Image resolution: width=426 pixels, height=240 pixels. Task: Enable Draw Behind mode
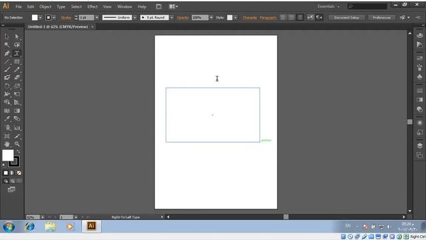point(13,181)
